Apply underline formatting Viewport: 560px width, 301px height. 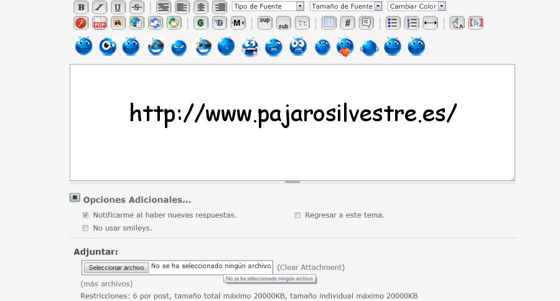[118, 7]
